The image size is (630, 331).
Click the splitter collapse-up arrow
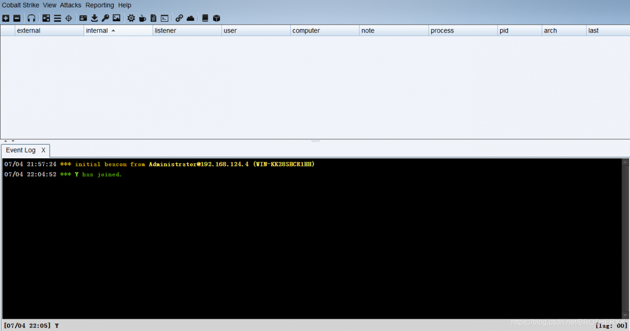5,141
